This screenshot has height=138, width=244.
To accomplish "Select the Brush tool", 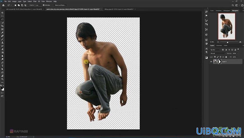I will [2, 39].
